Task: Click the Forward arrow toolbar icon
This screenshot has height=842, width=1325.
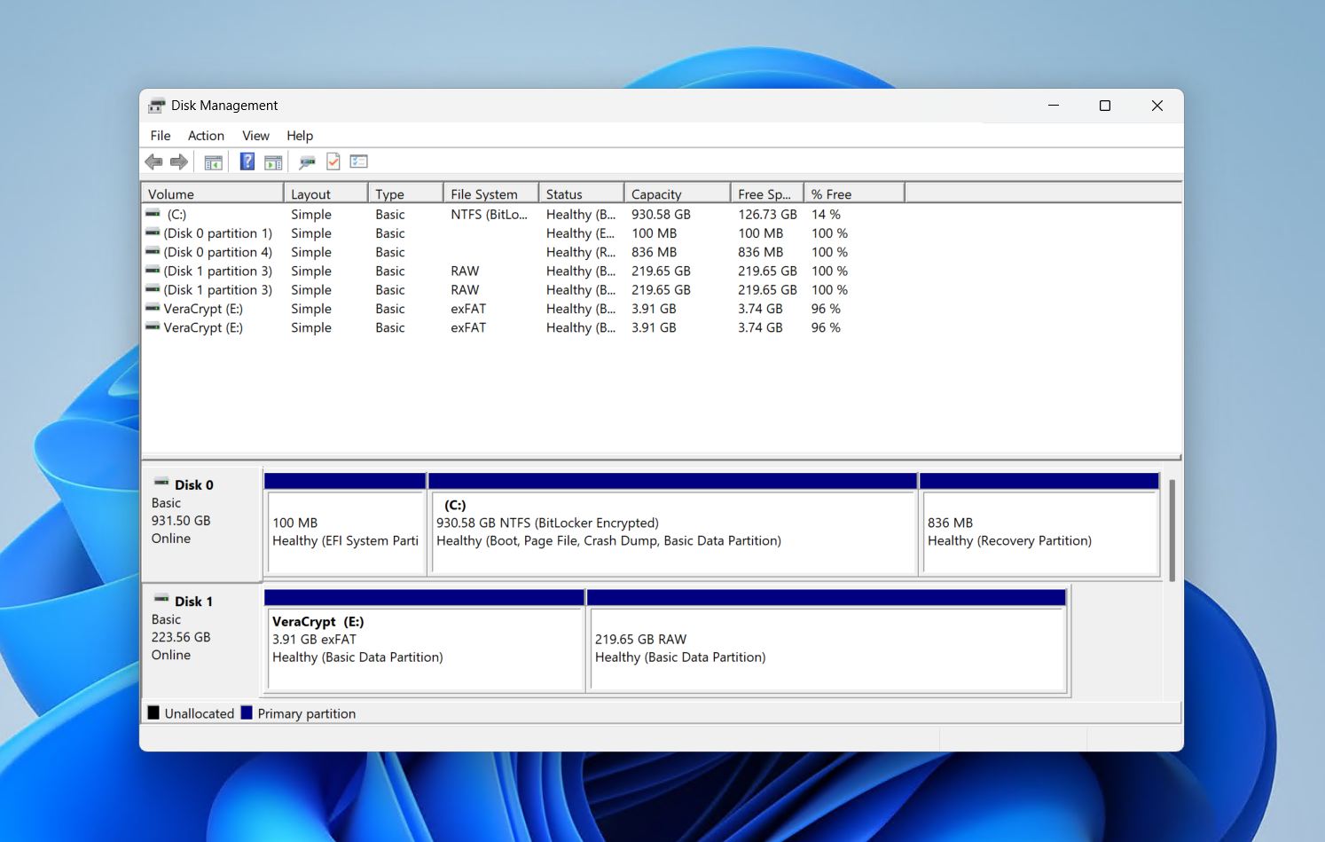Action: (179, 161)
